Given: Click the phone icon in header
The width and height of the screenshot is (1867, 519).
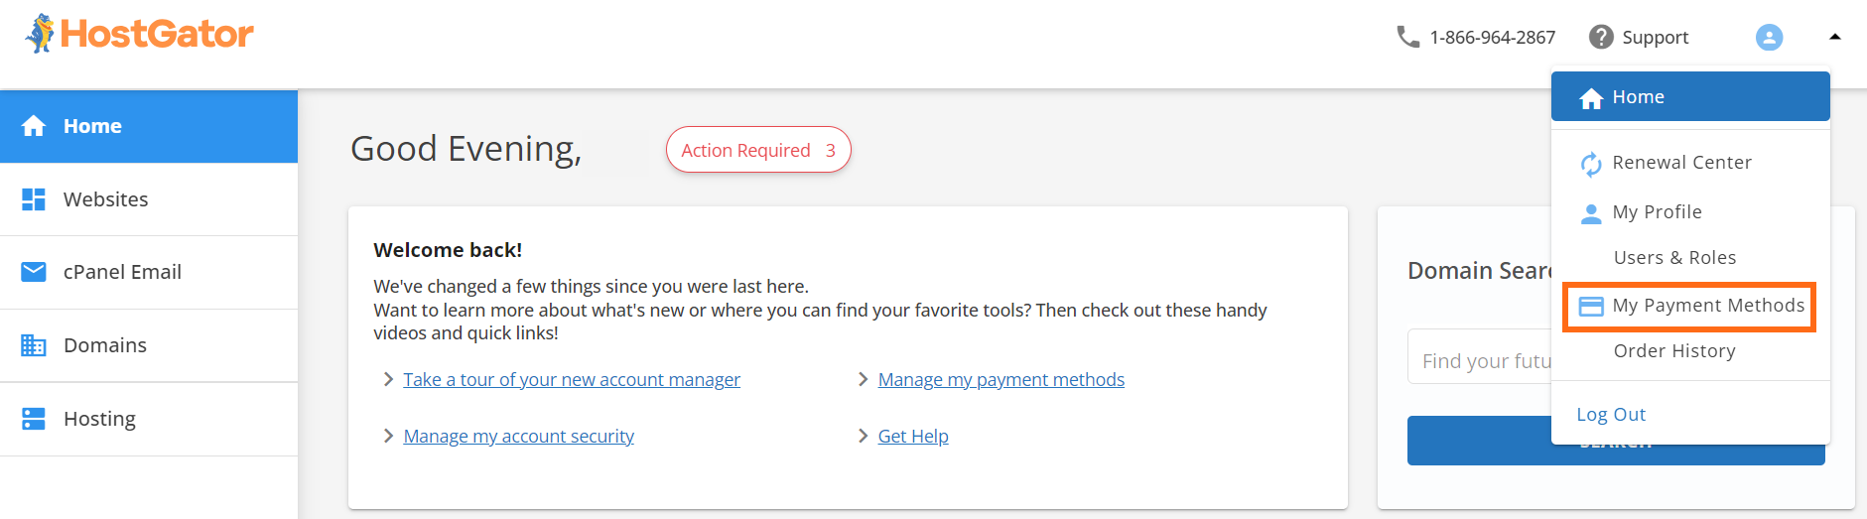Looking at the screenshot, I should tap(1407, 37).
